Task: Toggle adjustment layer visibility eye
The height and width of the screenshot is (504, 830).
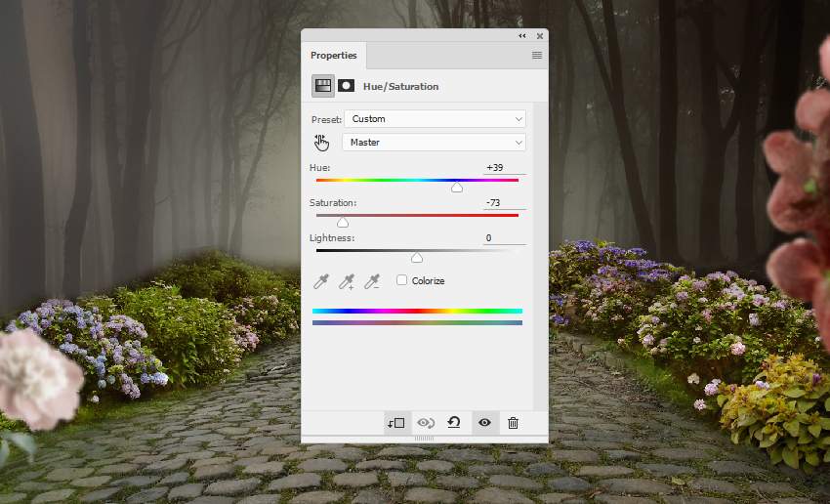Action: click(x=484, y=423)
